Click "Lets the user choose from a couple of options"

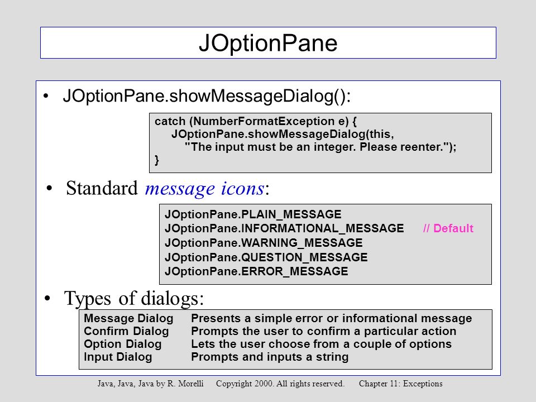[x=322, y=344]
